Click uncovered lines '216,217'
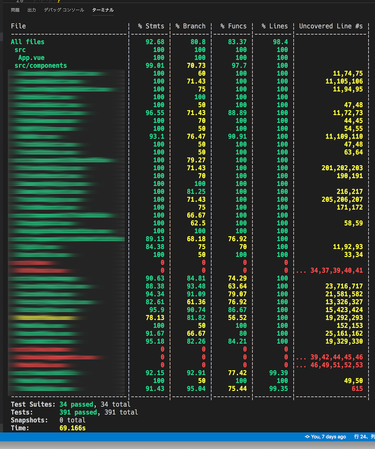This screenshot has width=375, height=449. click(350, 192)
